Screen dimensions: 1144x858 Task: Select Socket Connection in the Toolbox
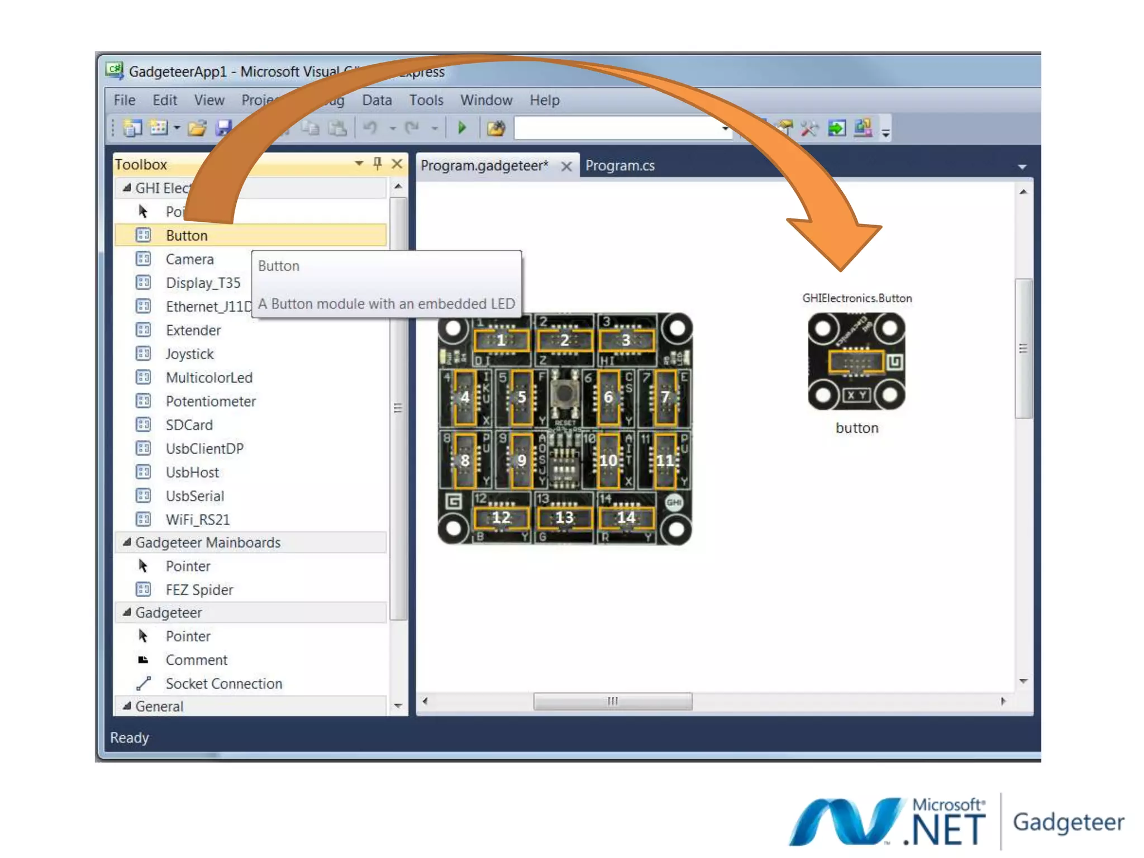(x=223, y=684)
